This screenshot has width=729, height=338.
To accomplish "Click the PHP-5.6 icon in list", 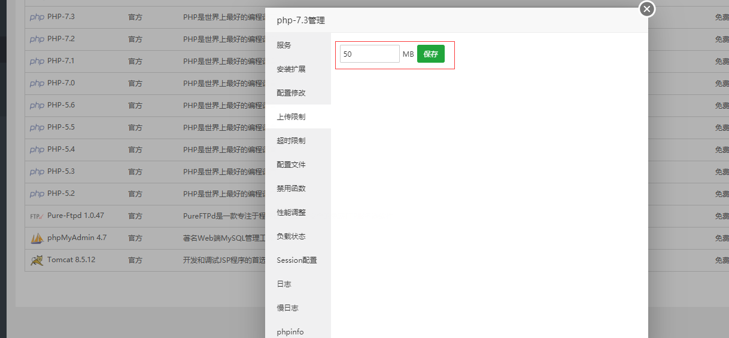I will pos(37,105).
